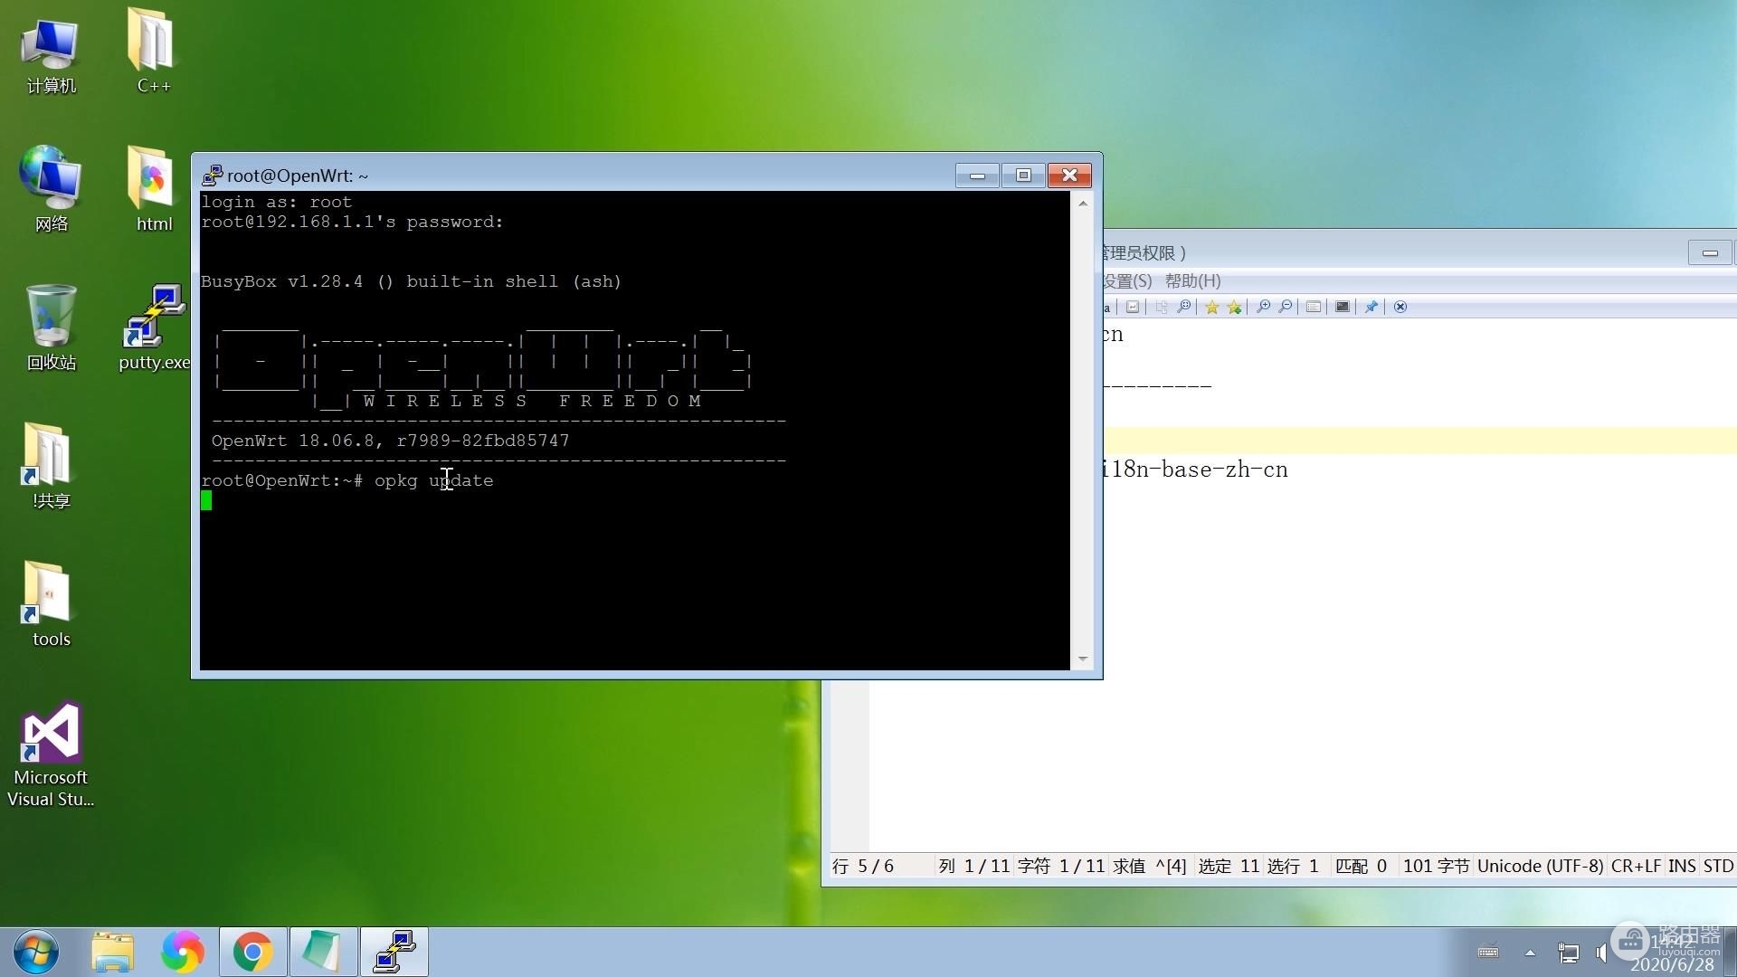Click the console window toolbar icon
This screenshot has width=1737, height=977.
pyautogui.click(x=1343, y=308)
